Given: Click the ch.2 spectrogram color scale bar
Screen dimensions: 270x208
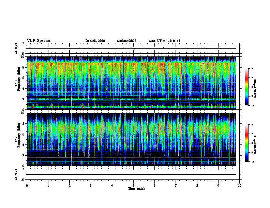Looking at the screenshot, I should coord(246,143).
